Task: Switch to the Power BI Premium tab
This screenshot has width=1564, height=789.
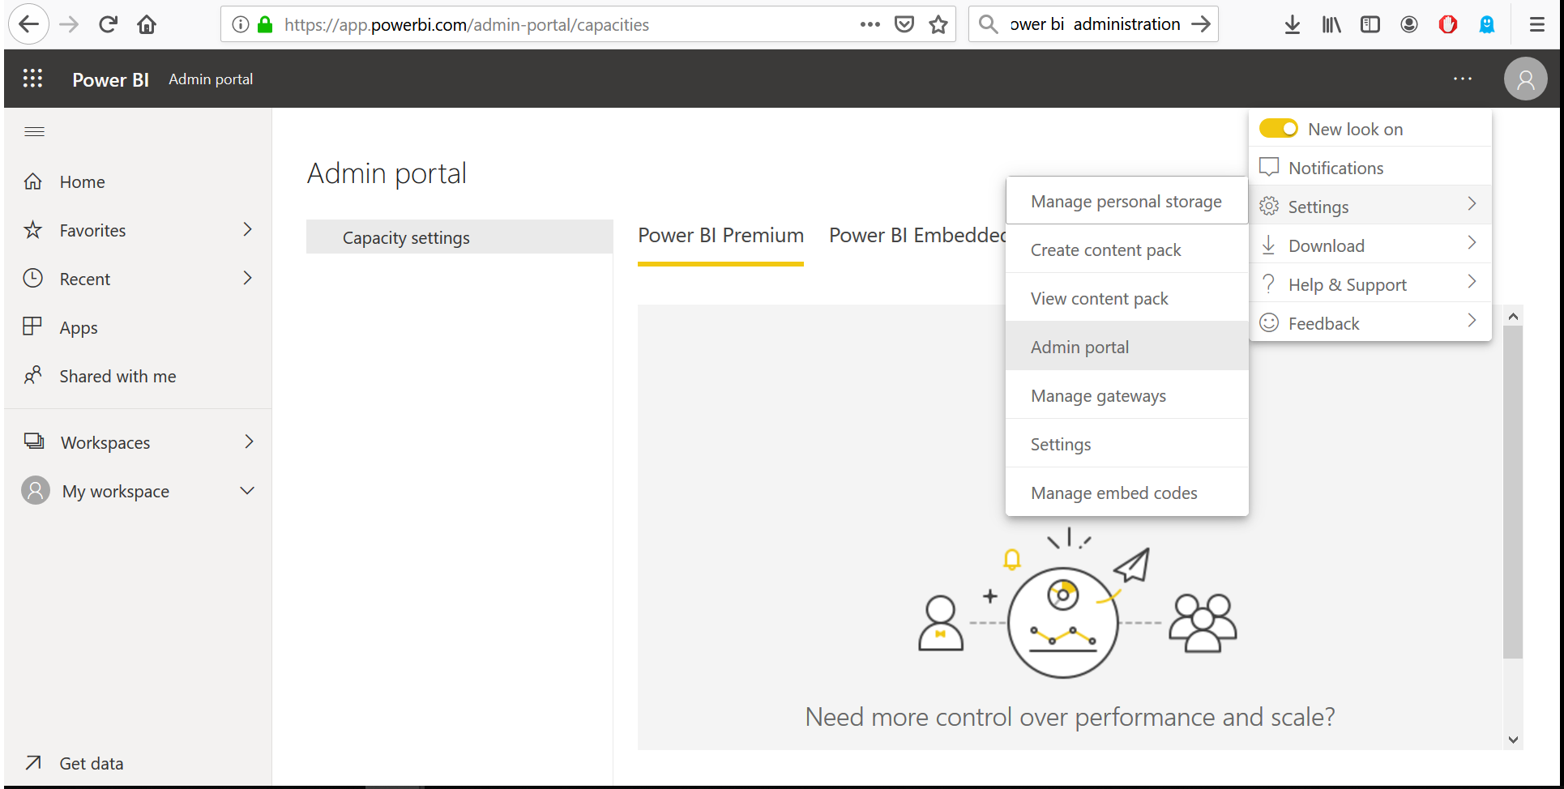Action: (720, 236)
